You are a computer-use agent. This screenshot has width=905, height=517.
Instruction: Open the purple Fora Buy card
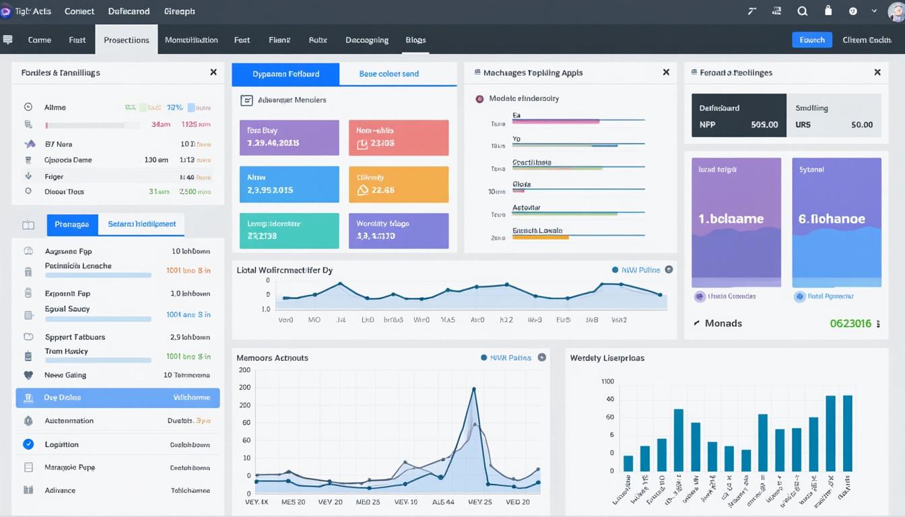pos(290,138)
